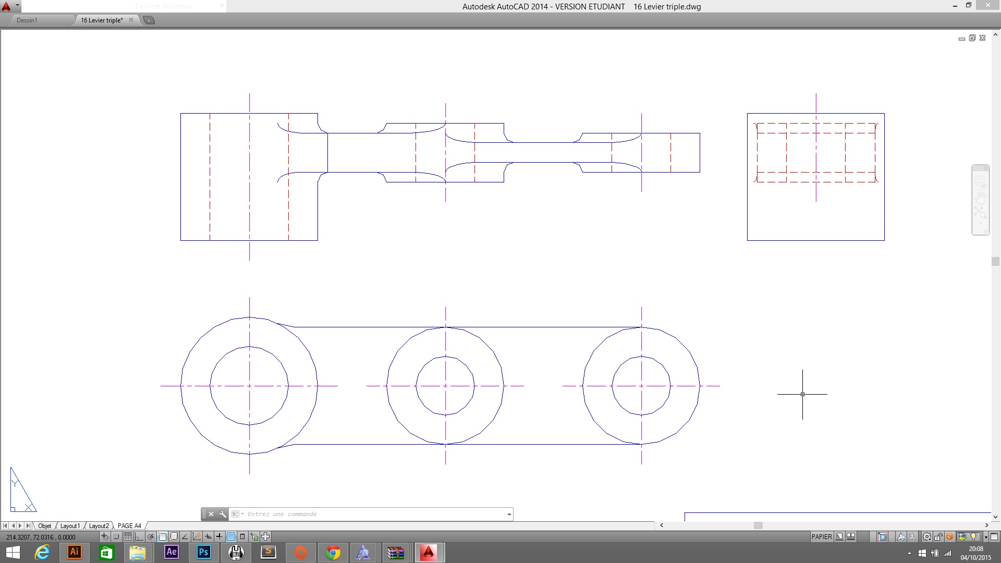Screen dimensions: 1001x563
Task: Click Dynamic Input status bar icon
Action: pyautogui.click(x=208, y=536)
